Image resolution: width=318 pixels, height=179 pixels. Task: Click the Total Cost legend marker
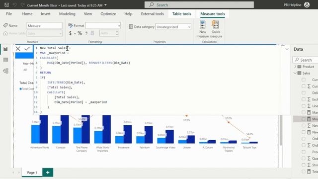(20, 89)
